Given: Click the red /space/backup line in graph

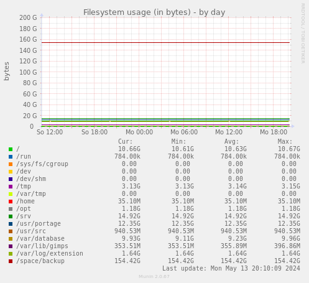Looking at the screenshot, I should (x=165, y=42).
